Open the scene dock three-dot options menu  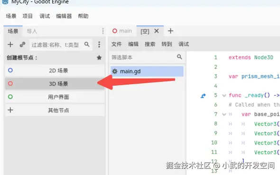point(99,44)
